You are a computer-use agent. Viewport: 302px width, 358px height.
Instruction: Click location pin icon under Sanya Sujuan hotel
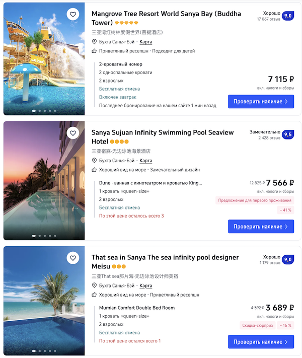tap(94, 161)
